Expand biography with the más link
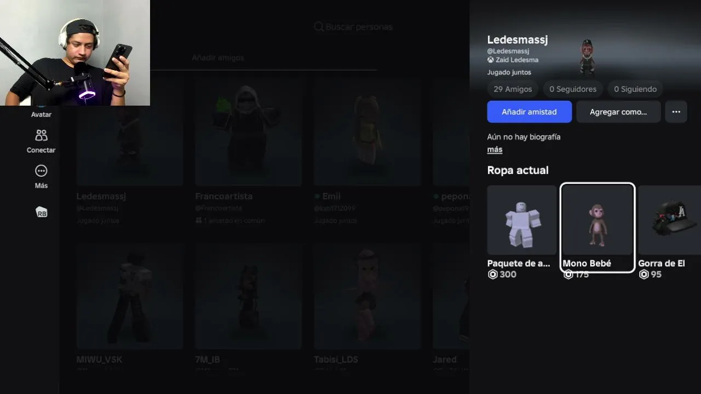The height and width of the screenshot is (394, 701). click(x=495, y=149)
